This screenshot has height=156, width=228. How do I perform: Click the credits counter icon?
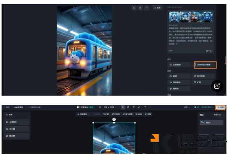point(195,107)
